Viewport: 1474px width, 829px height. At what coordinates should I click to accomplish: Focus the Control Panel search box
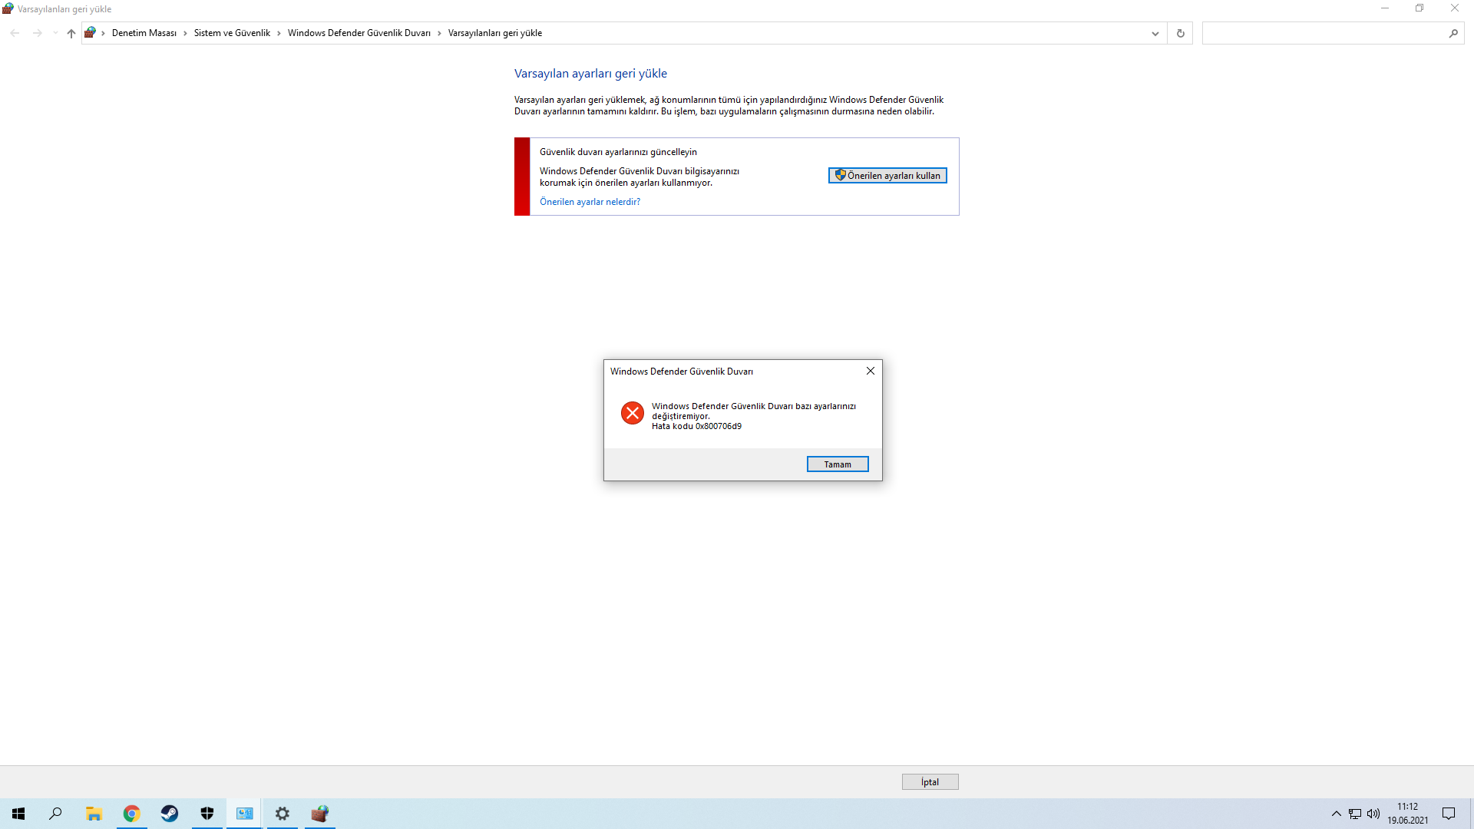(x=1324, y=33)
